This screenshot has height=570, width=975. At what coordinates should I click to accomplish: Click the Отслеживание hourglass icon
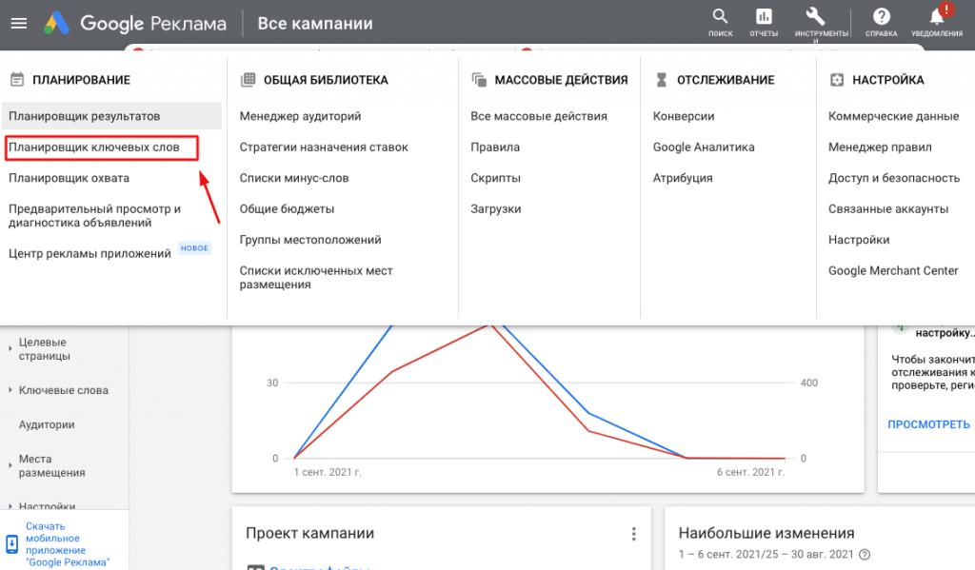click(661, 80)
